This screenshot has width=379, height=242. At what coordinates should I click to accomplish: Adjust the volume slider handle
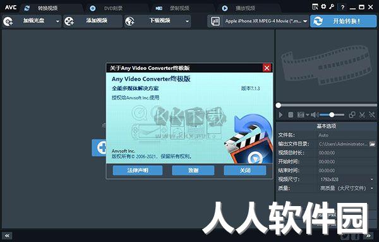332,115
